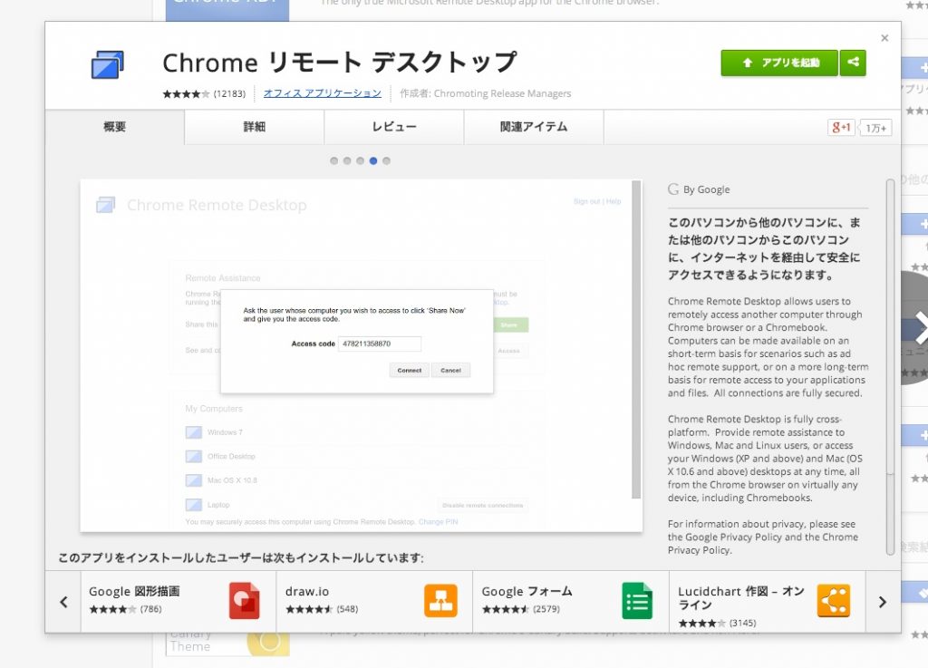Click the Chrome Remote Desktop app icon
928x668 pixels.
(x=108, y=64)
